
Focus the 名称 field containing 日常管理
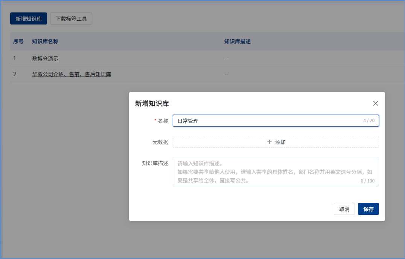click(x=263, y=121)
